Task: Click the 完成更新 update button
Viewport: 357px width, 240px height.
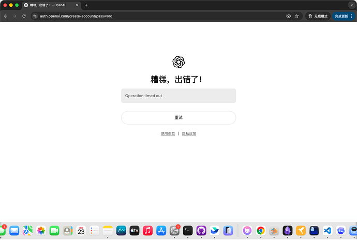Action: click(341, 16)
